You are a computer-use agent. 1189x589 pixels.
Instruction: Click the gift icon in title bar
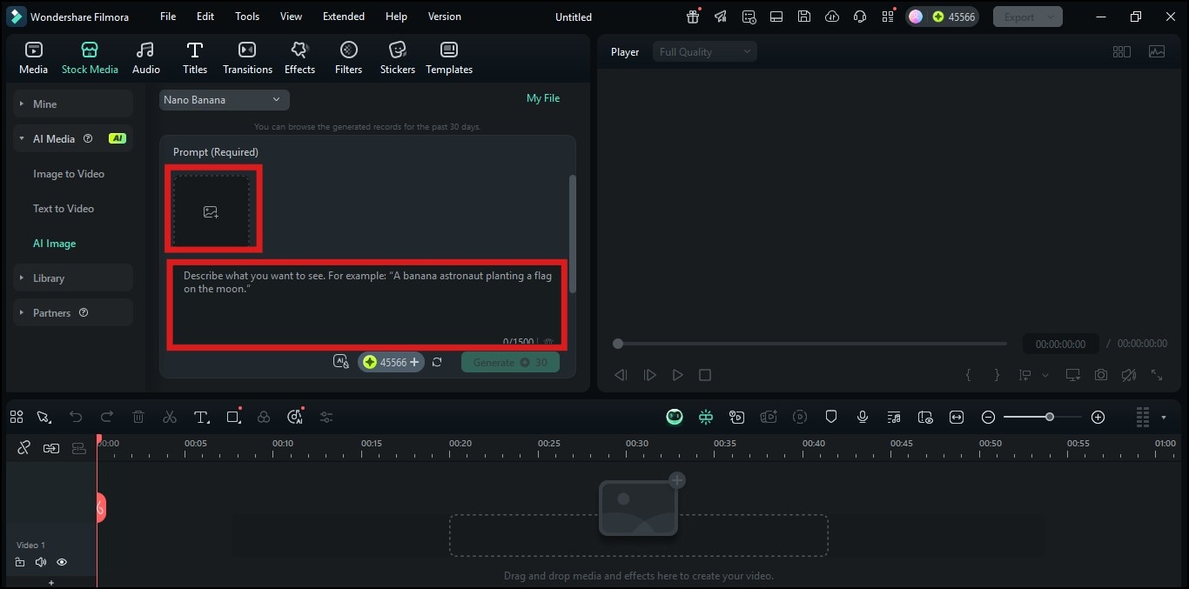[693, 17]
